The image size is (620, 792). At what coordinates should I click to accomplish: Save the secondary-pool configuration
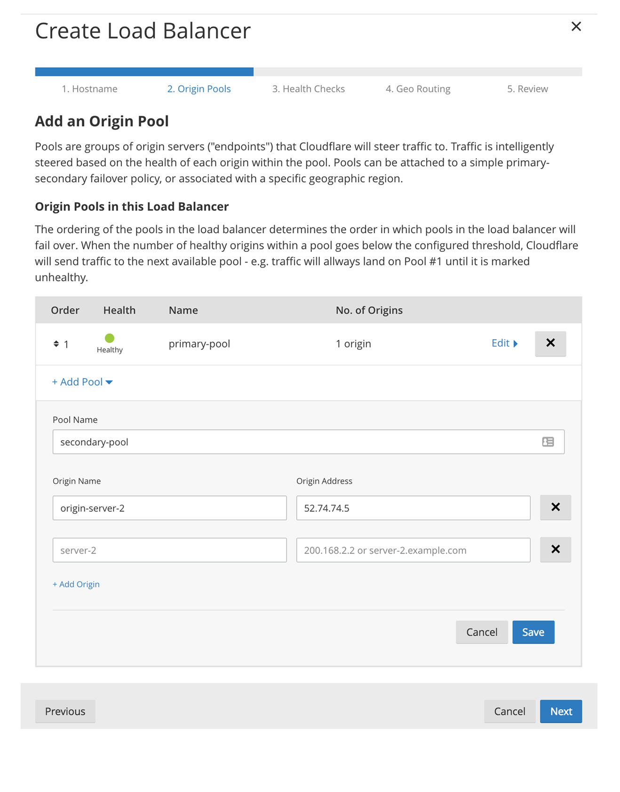coord(533,632)
